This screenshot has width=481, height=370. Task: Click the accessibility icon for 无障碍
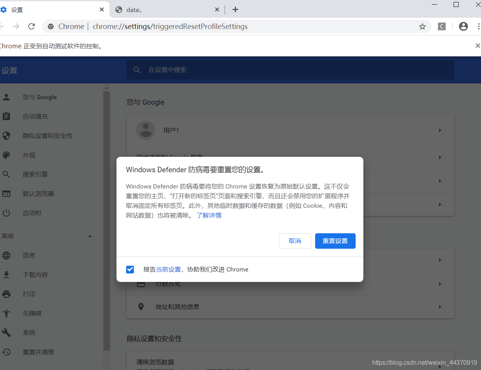(7, 313)
